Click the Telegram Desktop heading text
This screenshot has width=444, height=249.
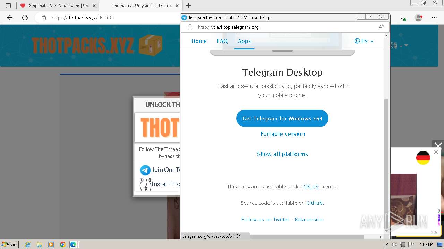pos(282,72)
